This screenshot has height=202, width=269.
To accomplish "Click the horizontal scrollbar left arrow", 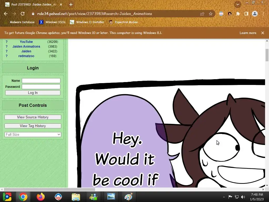I will 2,189.
